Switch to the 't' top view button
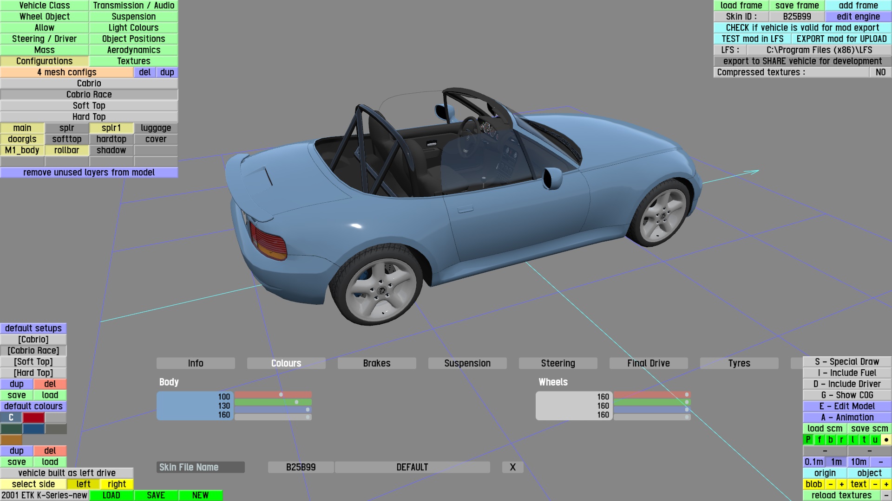 (x=864, y=439)
